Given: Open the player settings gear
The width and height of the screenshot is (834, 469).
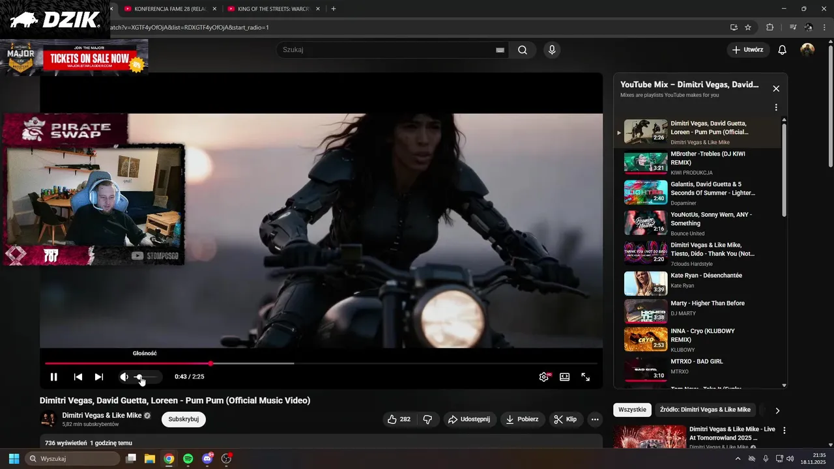Looking at the screenshot, I should click(544, 377).
